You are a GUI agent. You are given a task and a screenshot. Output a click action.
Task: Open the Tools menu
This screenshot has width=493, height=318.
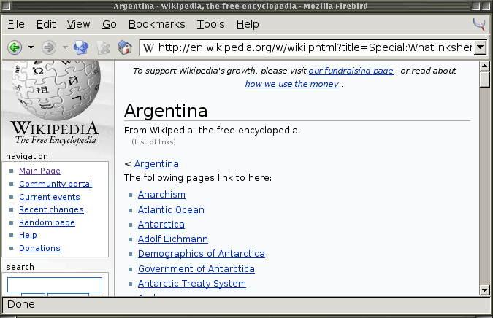(x=210, y=24)
